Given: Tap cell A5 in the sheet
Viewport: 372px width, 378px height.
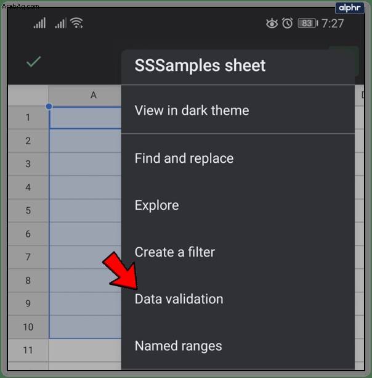Looking at the screenshot, I should tap(85, 210).
